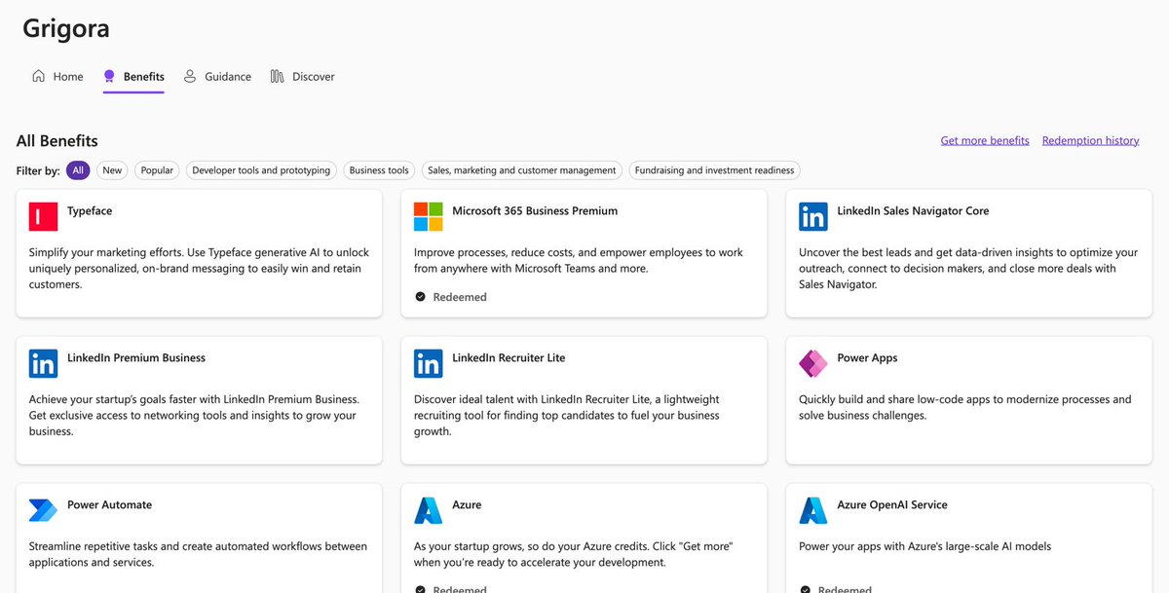Click Redeemed status text on Microsoft 365 card
1169x593 pixels.
click(460, 297)
